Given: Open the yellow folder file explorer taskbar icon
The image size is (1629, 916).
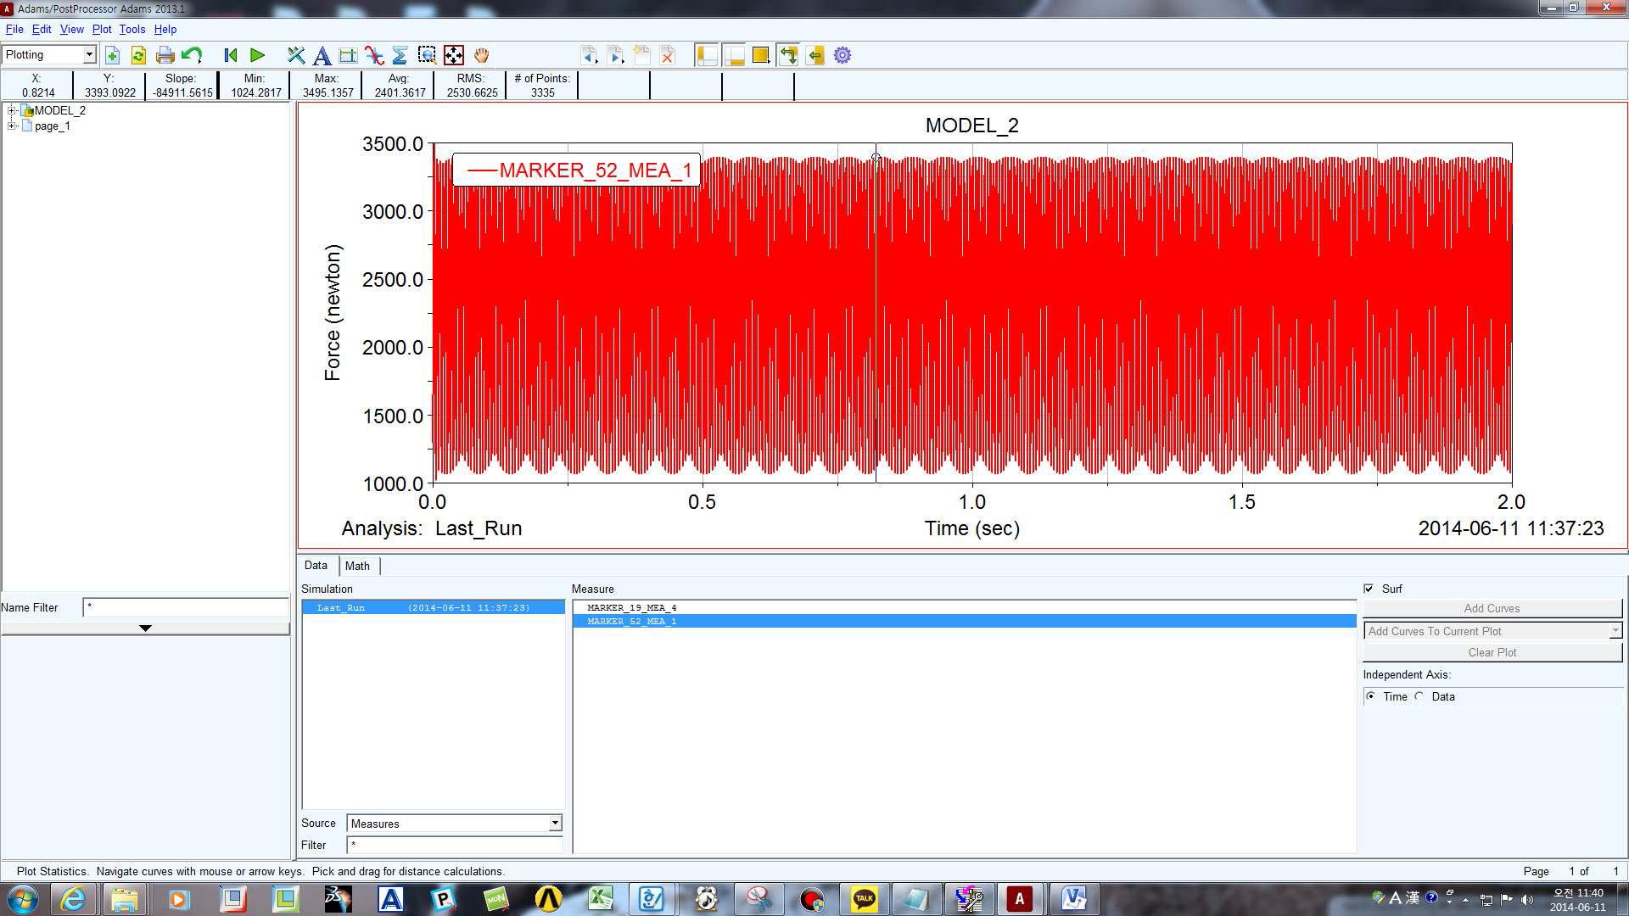Looking at the screenshot, I should pos(125,898).
